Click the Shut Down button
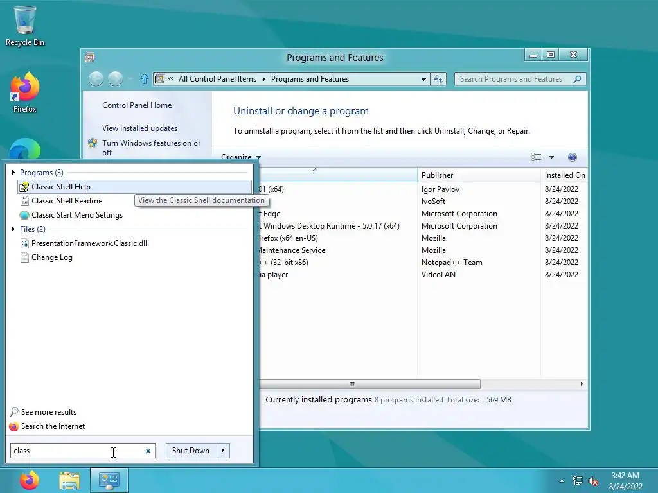This screenshot has height=493, width=658. point(191,450)
